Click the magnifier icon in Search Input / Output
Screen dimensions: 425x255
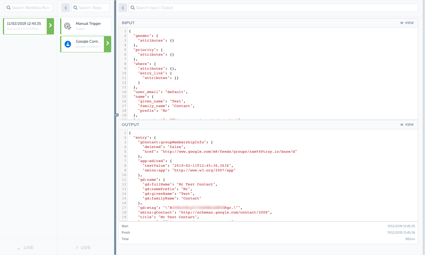point(133,8)
